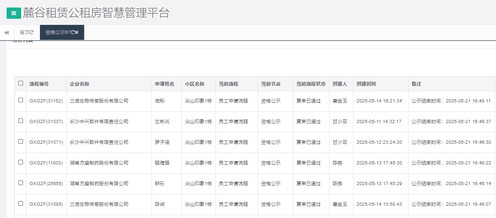Click 资格公示 node in 钟乐's row
The height and width of the screenshot is (218, 496).
pos(270,184)
